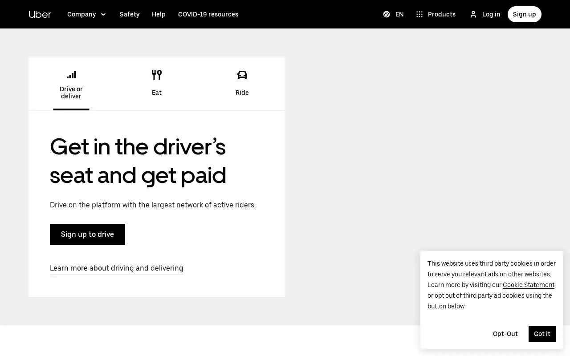Viewport: 570px width, 356px height.
Task: Switch to the Eat tab
Action: [x=157, y=84]
